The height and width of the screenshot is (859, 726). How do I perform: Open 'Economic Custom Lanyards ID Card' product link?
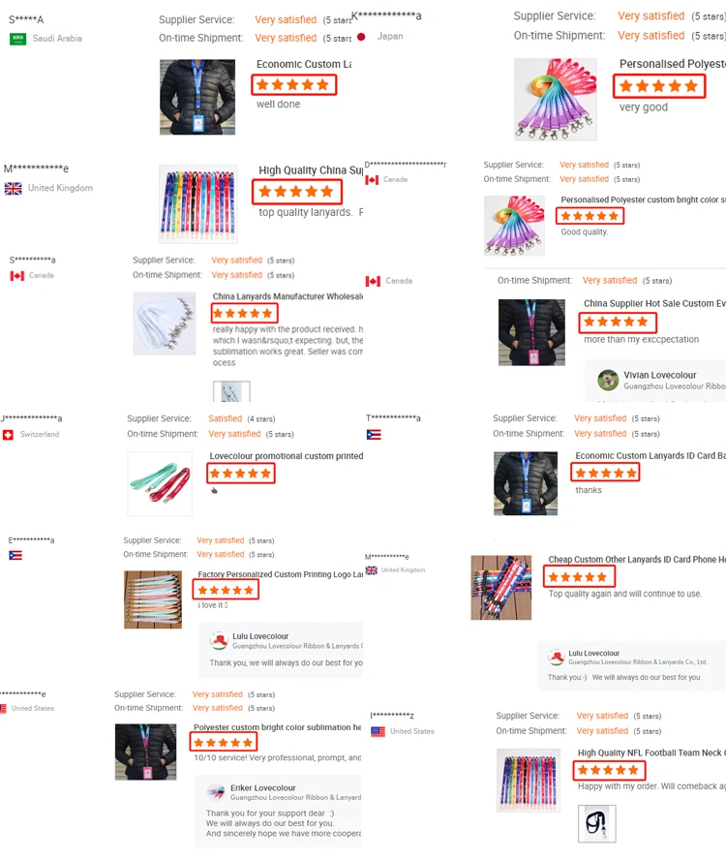650,456
